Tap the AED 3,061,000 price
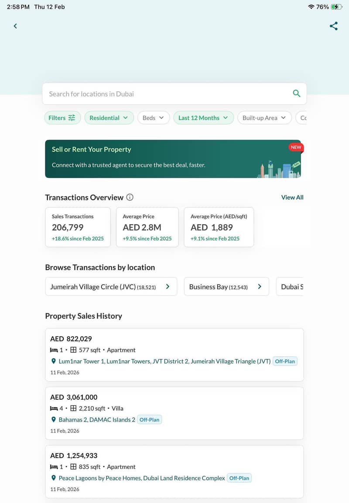The width and height of the screenshot is (349, 503). click(74, 397)
